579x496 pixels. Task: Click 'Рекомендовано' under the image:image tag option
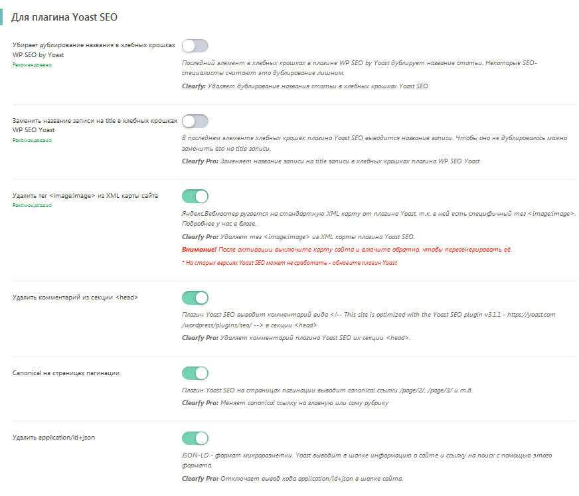(x=32, y=206)
